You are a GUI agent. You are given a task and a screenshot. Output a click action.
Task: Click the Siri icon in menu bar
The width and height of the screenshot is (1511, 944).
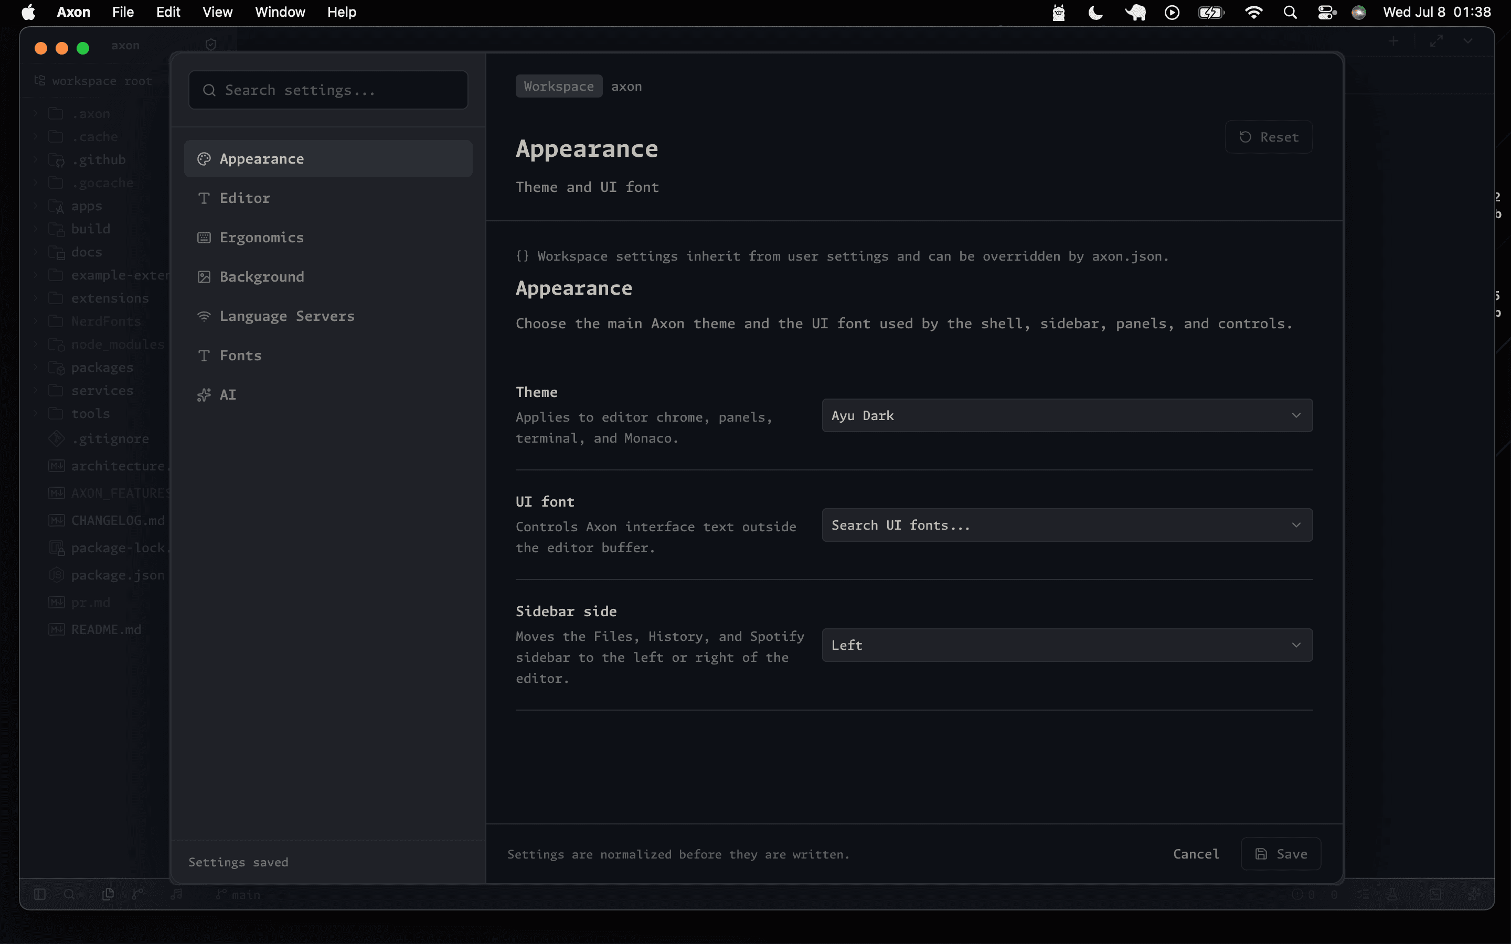click(x=1359, y=13)
